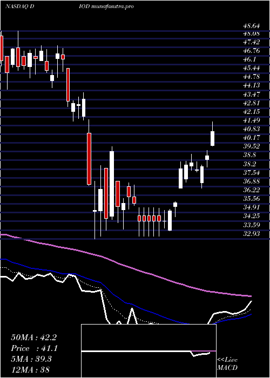The image size is (270, 378).
Task: Click the 42.15 price axis label
Action: (x=251, y=112)
